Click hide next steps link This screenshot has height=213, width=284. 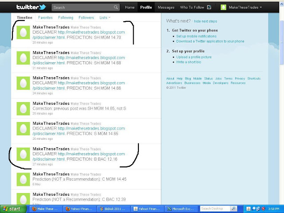[x=205, y=21]
